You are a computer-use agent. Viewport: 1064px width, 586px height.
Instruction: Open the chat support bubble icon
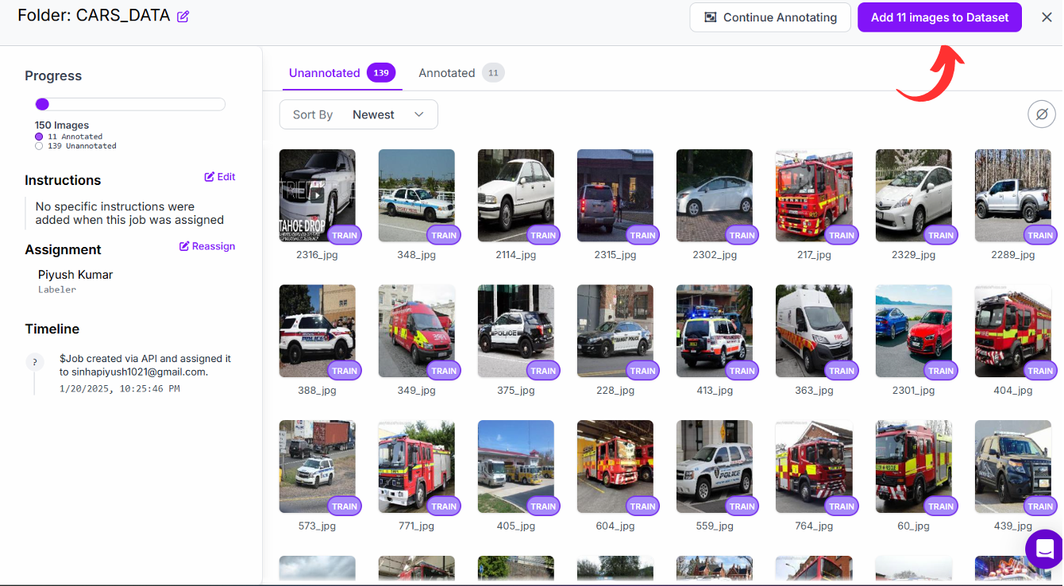click(1044, 548)
